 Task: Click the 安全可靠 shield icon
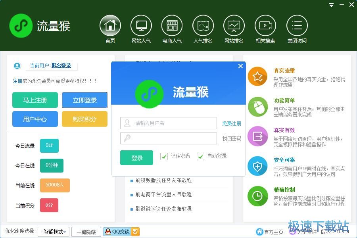258,166
